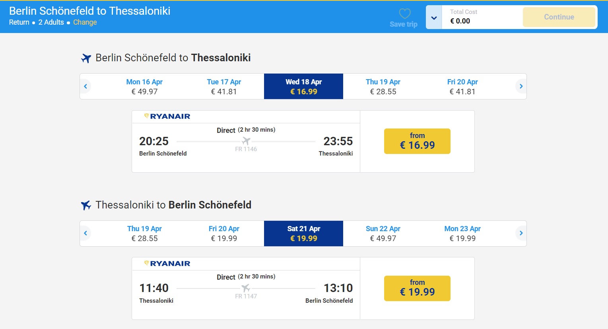Click plane icon above FR 1147
The image size is (608, 329).
(x=246, y=288)
